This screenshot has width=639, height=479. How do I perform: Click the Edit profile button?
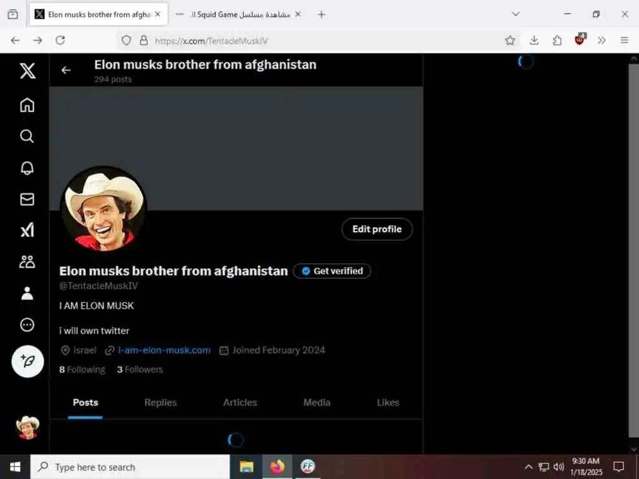[377, 229]
